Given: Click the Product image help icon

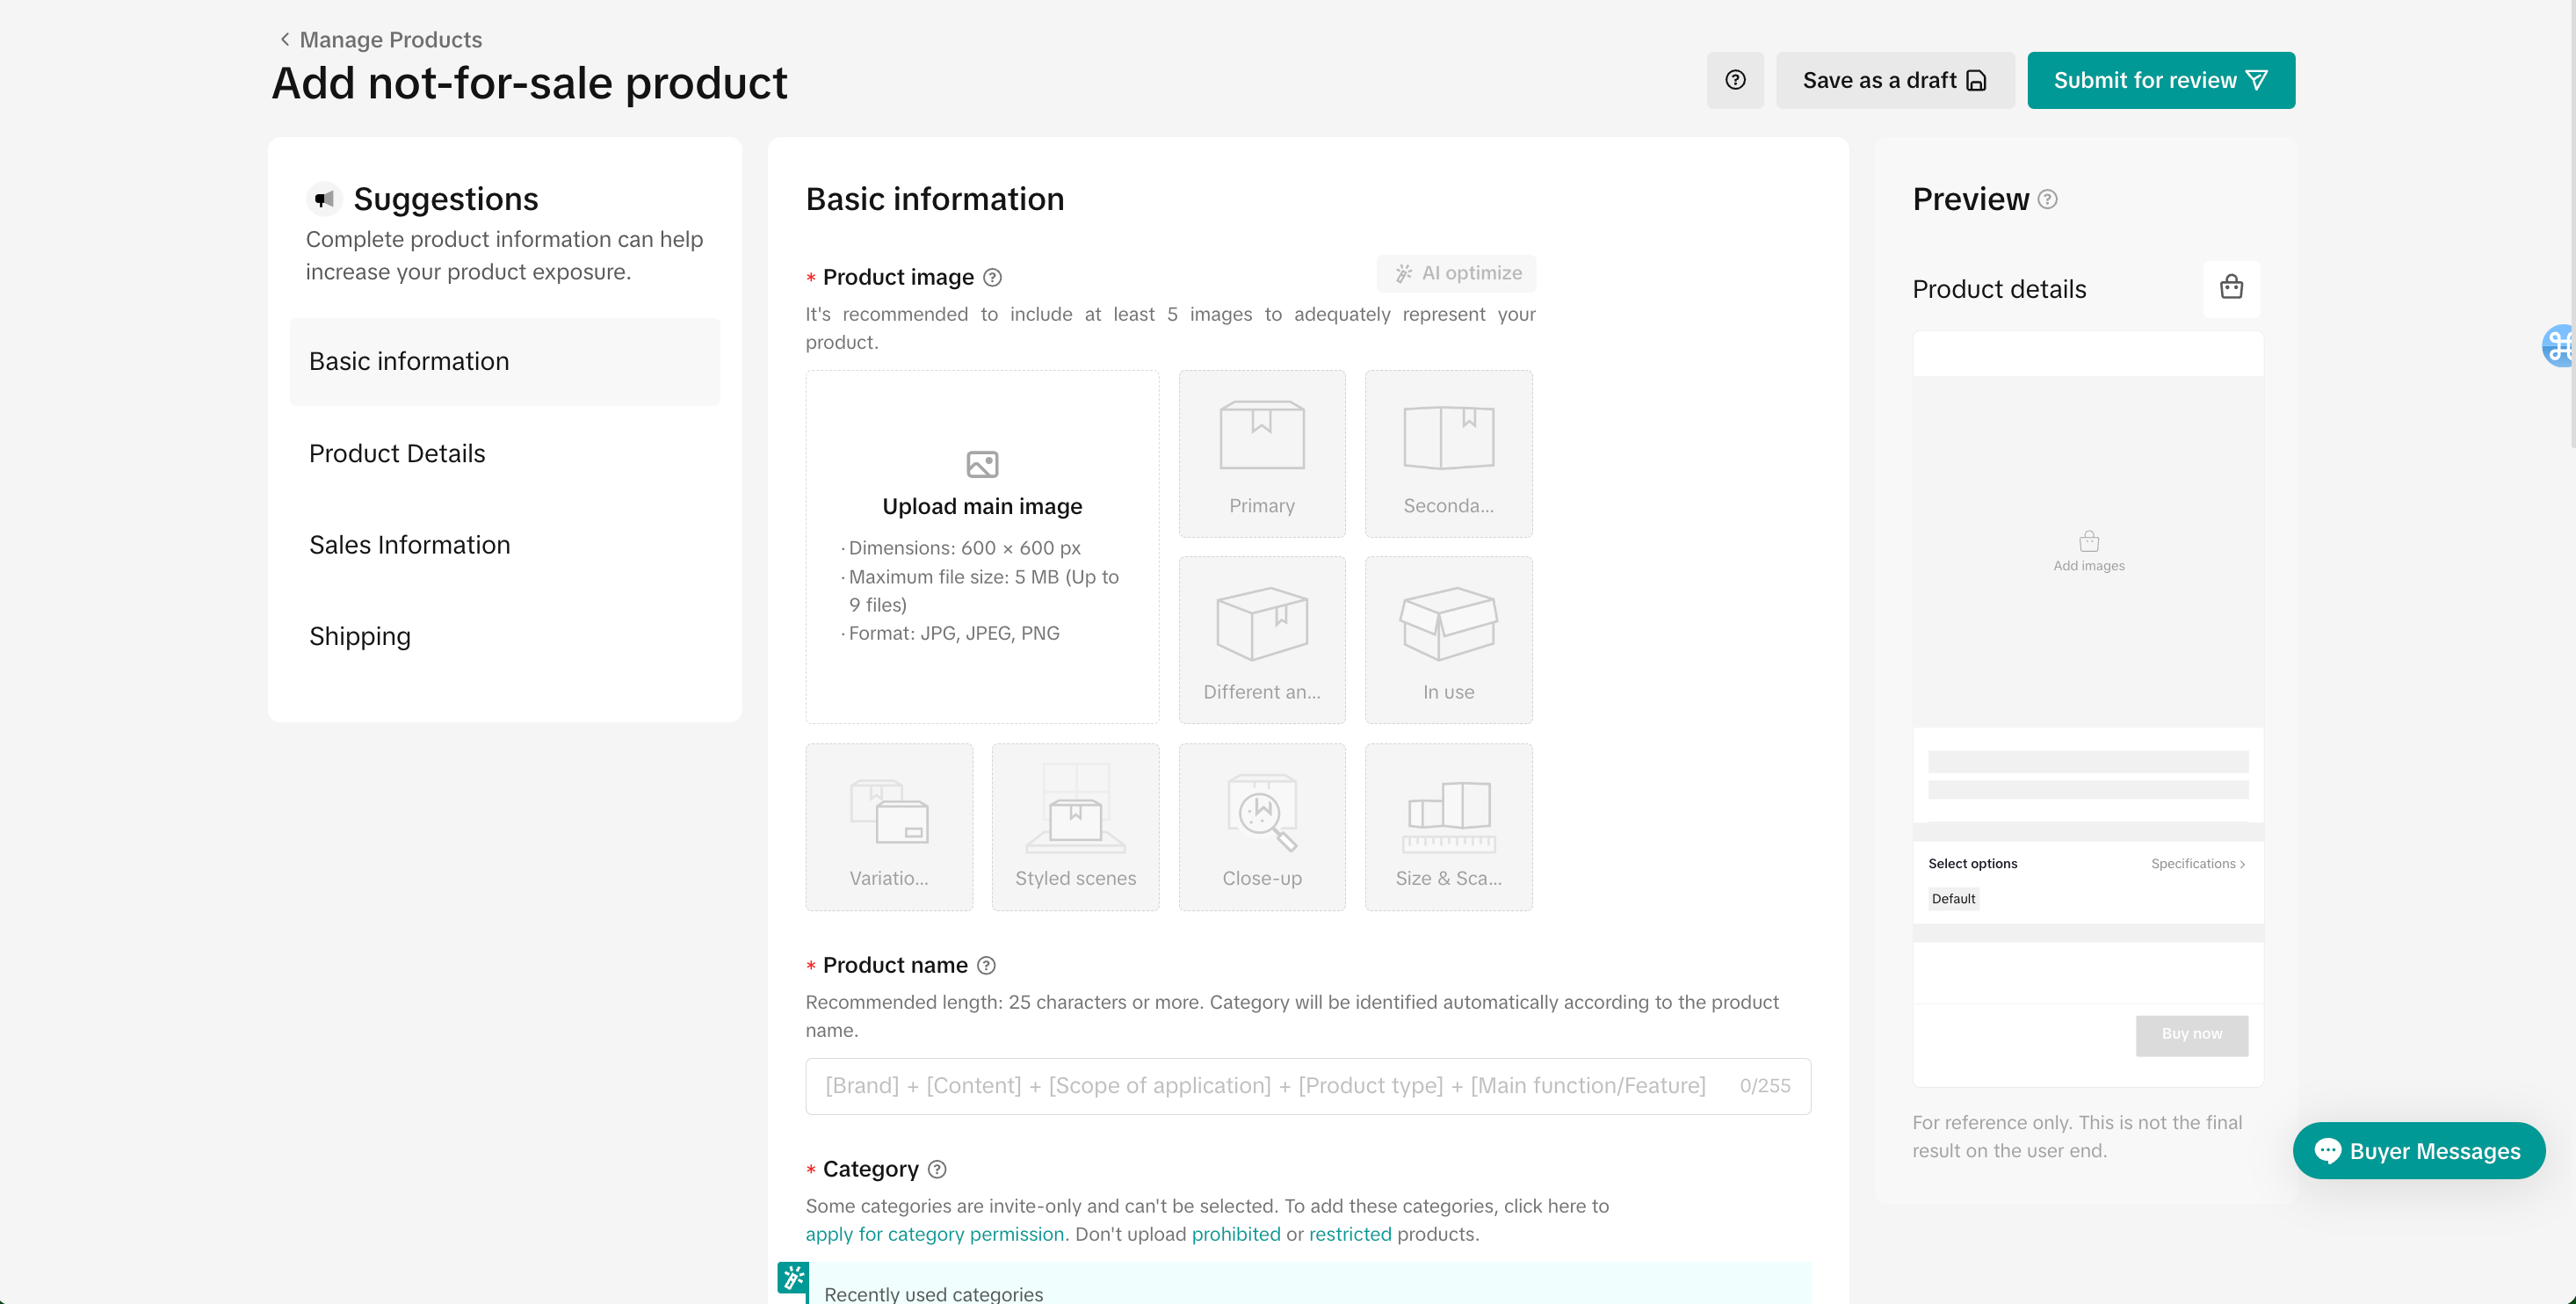Looking at the screenshot, I should (x=992, y=277).
